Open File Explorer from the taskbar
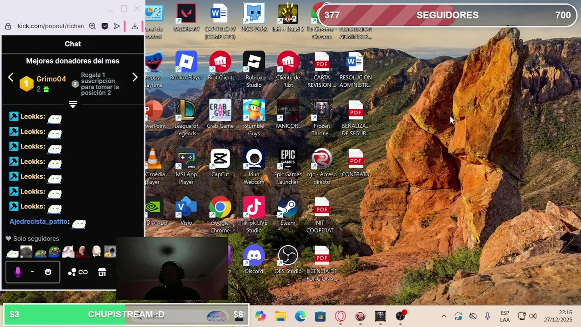This screenshot has height=327, width=581. (280, 316)
